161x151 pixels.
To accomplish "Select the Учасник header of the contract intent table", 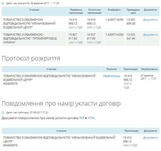I will pos(61,131).
